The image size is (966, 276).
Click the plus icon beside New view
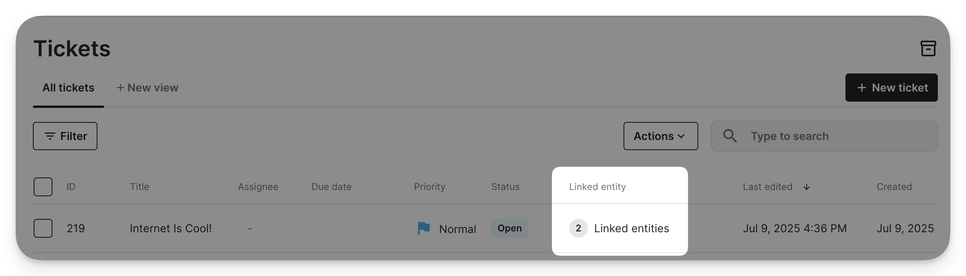click(x=120, y=88)
